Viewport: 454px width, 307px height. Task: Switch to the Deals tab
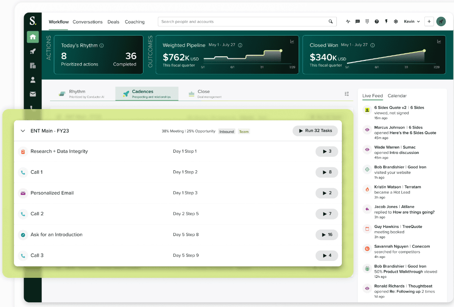[113, 22]
